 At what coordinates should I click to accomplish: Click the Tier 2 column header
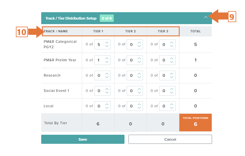[130, 31]
